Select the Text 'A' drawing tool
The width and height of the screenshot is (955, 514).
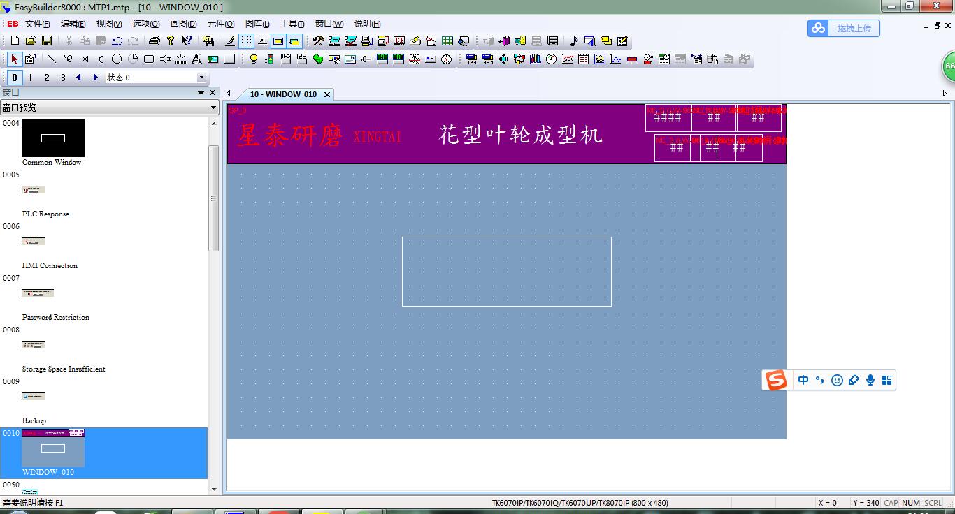pos(196,59)
